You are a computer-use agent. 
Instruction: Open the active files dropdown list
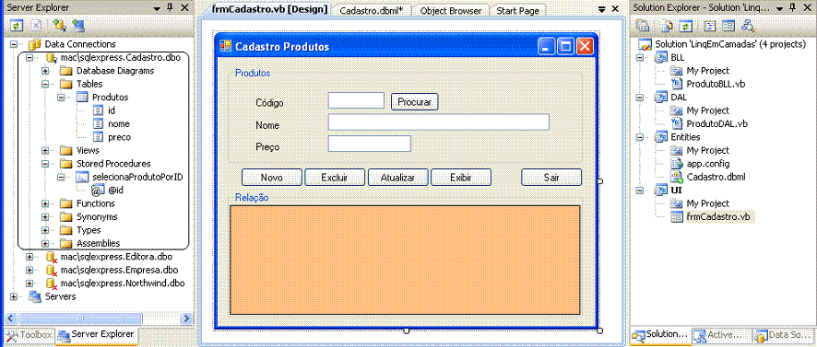(602, 9)
